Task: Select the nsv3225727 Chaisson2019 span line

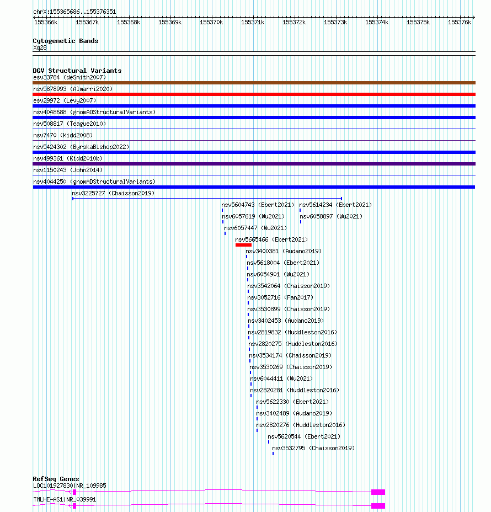Action: [207, 199]
